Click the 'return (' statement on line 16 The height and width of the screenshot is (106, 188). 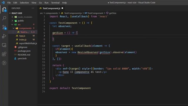pyautogui.click(x=58, y=65)
